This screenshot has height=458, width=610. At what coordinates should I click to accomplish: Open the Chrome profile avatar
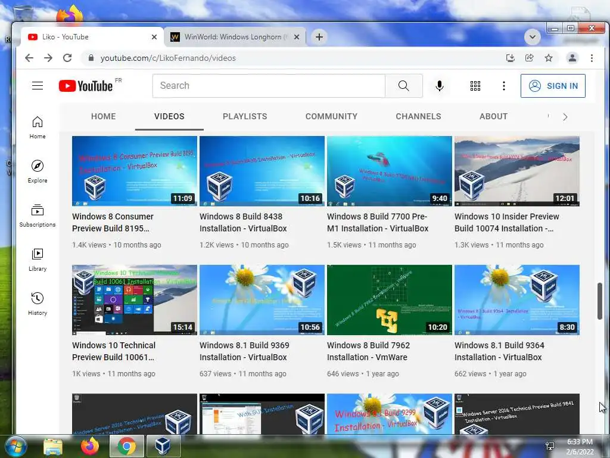pos(572,58)
